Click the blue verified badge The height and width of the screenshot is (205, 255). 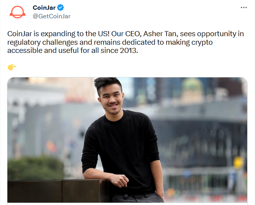coord(61,8)
